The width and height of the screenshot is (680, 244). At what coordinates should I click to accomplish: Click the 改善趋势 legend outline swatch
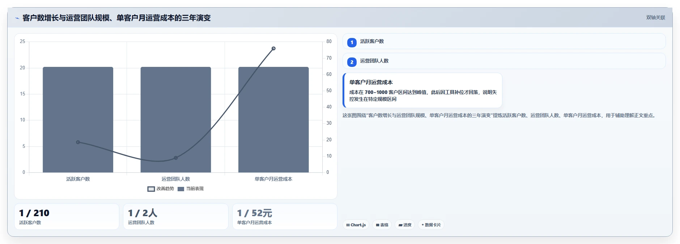click(151, 189)
